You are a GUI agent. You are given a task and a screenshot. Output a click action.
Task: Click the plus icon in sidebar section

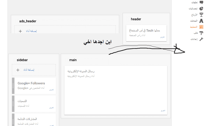(18, 70)
